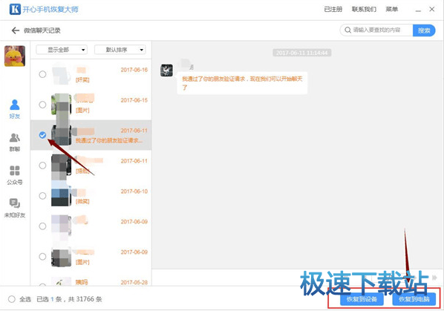The width and height of the screenshot is (444, 311).
Task: Toggle the 全选 select-all radio
Action: [12, 299]
